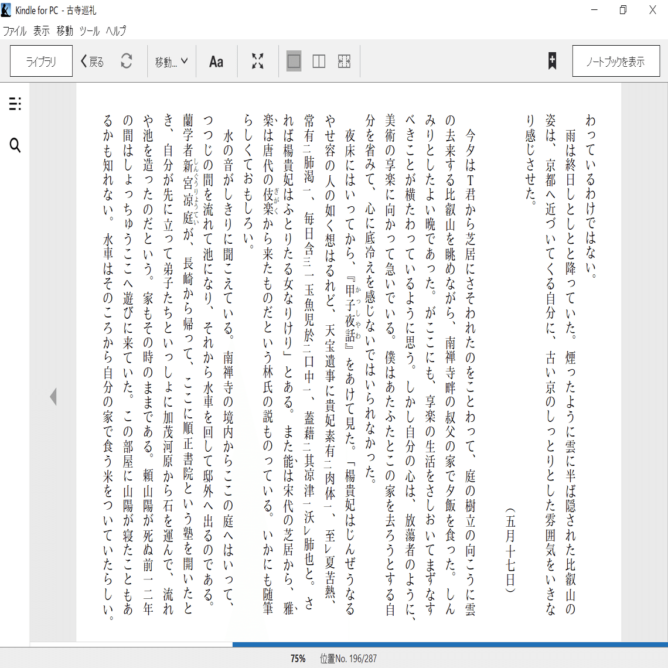668x668 pixels.
Task: Click ノートブックを表示 button
Action: click(x=616, y=62)
